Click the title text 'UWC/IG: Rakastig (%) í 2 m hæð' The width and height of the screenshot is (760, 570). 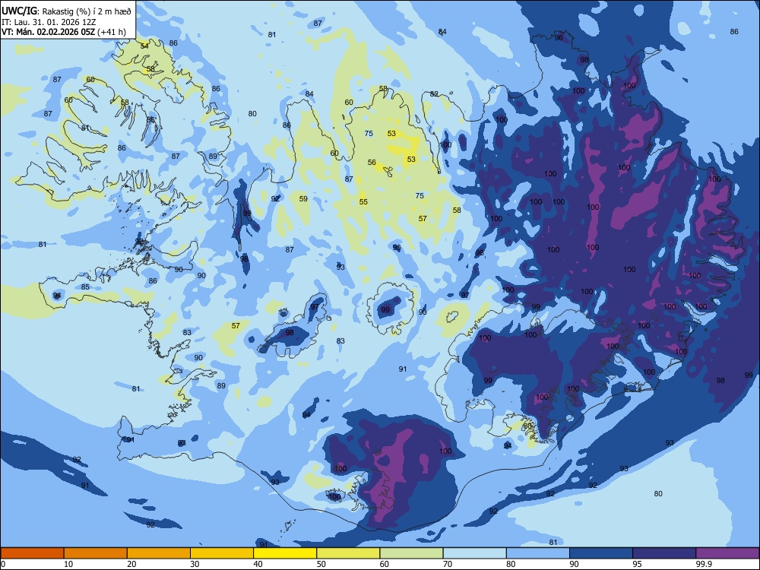[66, 11]
